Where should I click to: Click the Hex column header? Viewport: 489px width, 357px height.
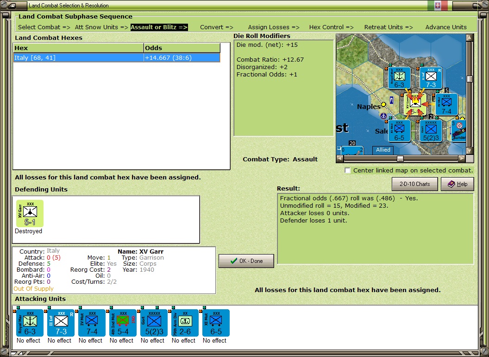pos(78,48)
